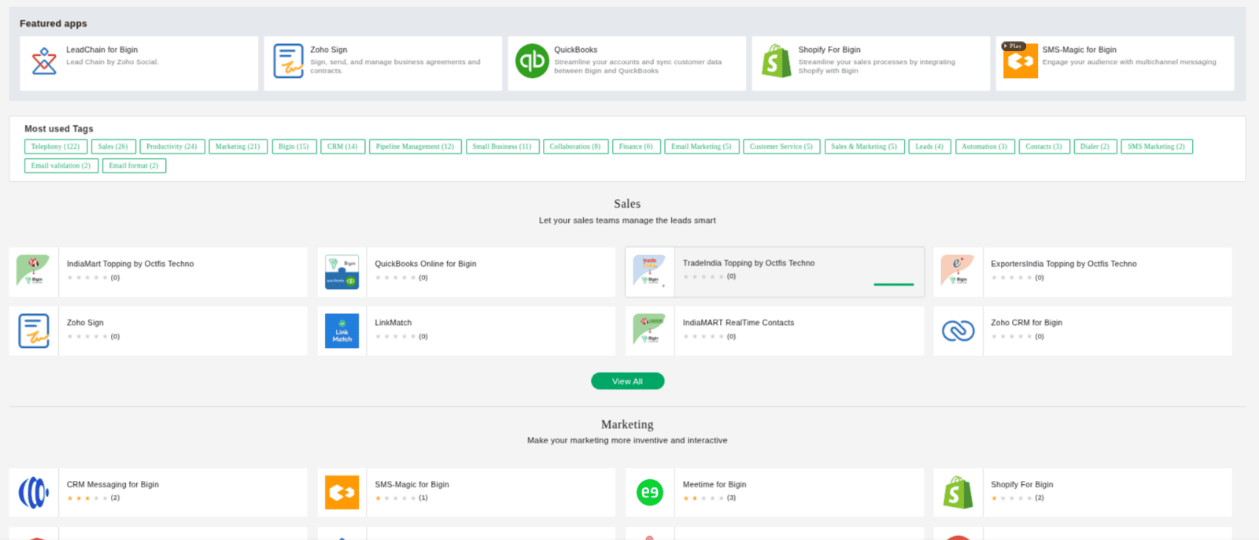Click the Marketing (21) tag
The image size is (1259, 540).
coord(238,146)
